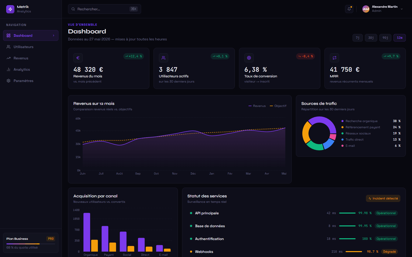Click the Incident détecté alert button
412x257 pixels.
[x=383, y=198]
